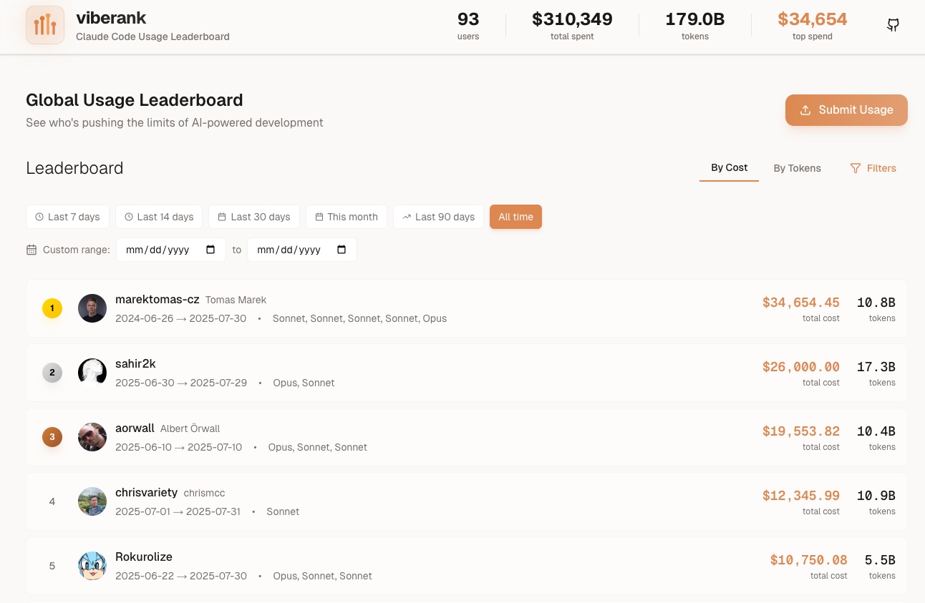Switch to the By Tokens tab
The height and width of the screenshot is (603, 925).
[797, 168]
